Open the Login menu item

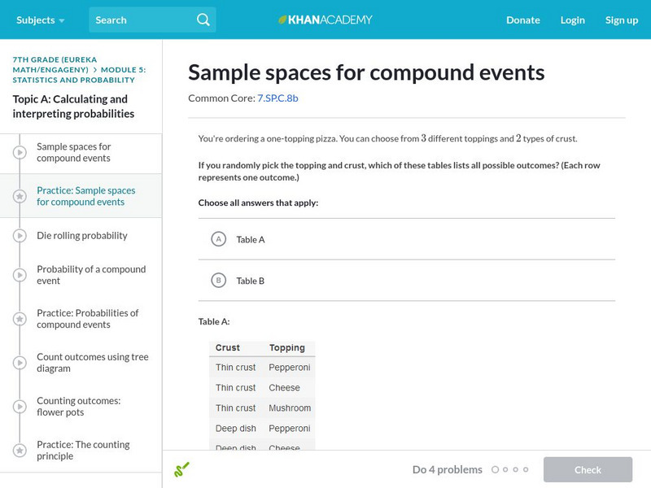click(x=572, y=20)
